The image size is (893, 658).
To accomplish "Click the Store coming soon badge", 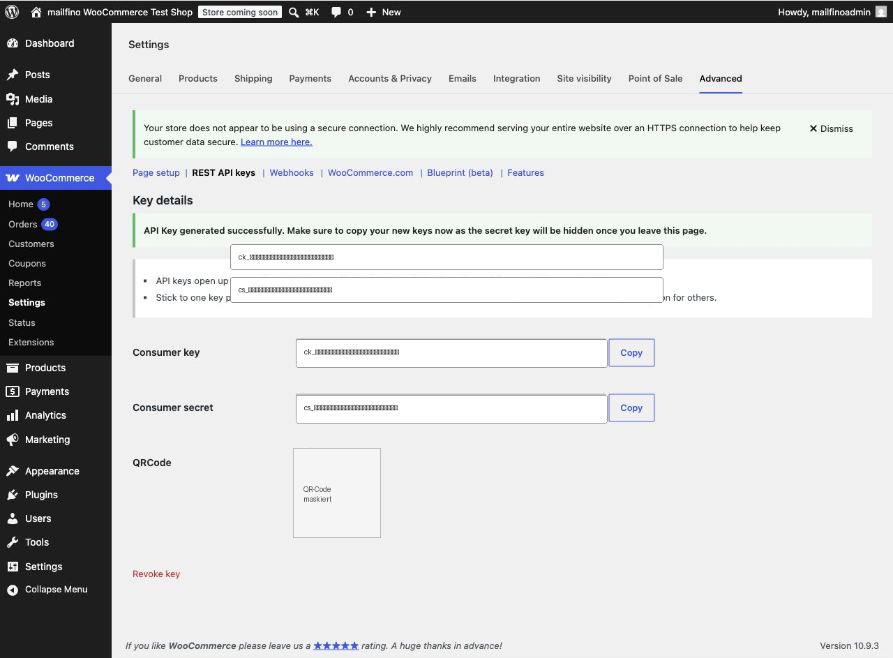I will 240,12.
